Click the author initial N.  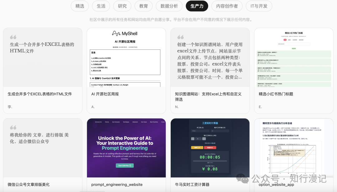tap(177, 107)
